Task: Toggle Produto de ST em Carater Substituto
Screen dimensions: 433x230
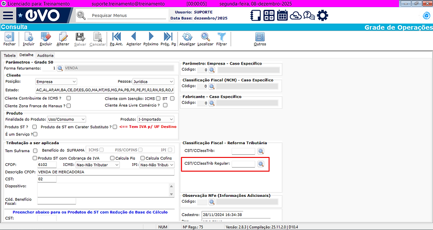Action: (x=115, y=126)
